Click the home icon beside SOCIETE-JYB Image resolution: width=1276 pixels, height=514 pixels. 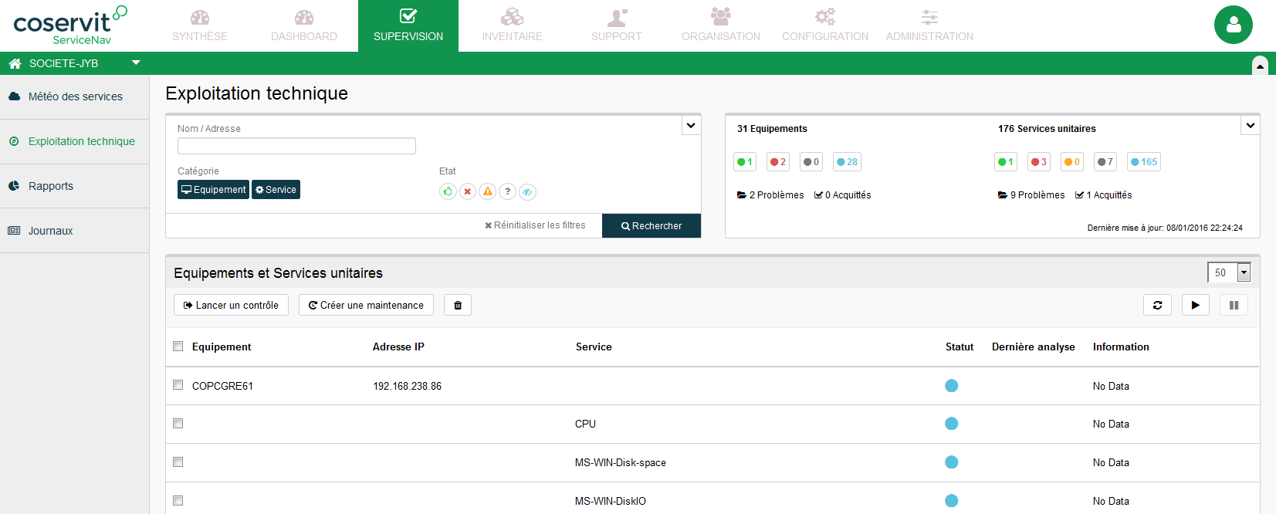(15, 63)
